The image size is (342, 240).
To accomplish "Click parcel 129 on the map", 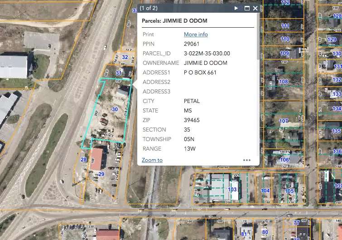I will pos(332,39).
